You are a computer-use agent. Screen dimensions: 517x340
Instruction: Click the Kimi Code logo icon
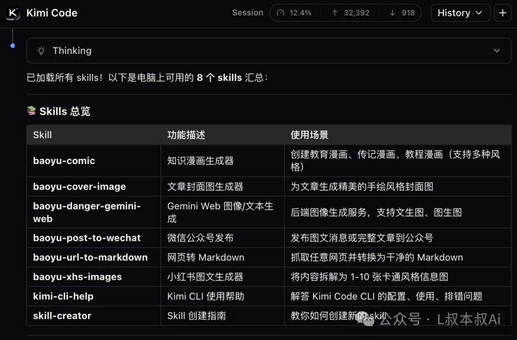(x=12, y=13)
